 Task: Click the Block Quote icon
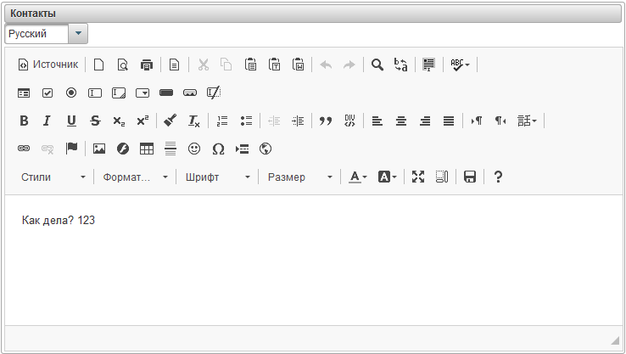[x=325, y=121]
